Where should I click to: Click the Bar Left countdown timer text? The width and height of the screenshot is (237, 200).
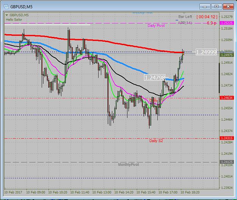point(207,17)
